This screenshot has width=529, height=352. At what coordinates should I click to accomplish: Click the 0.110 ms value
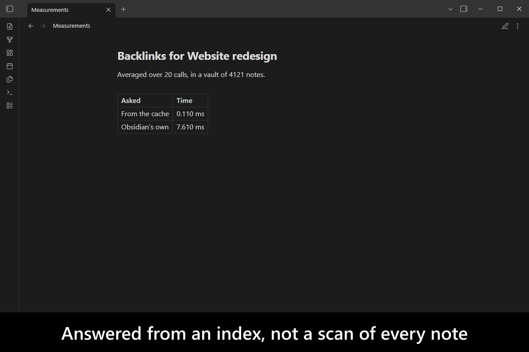tap(190, 114)
